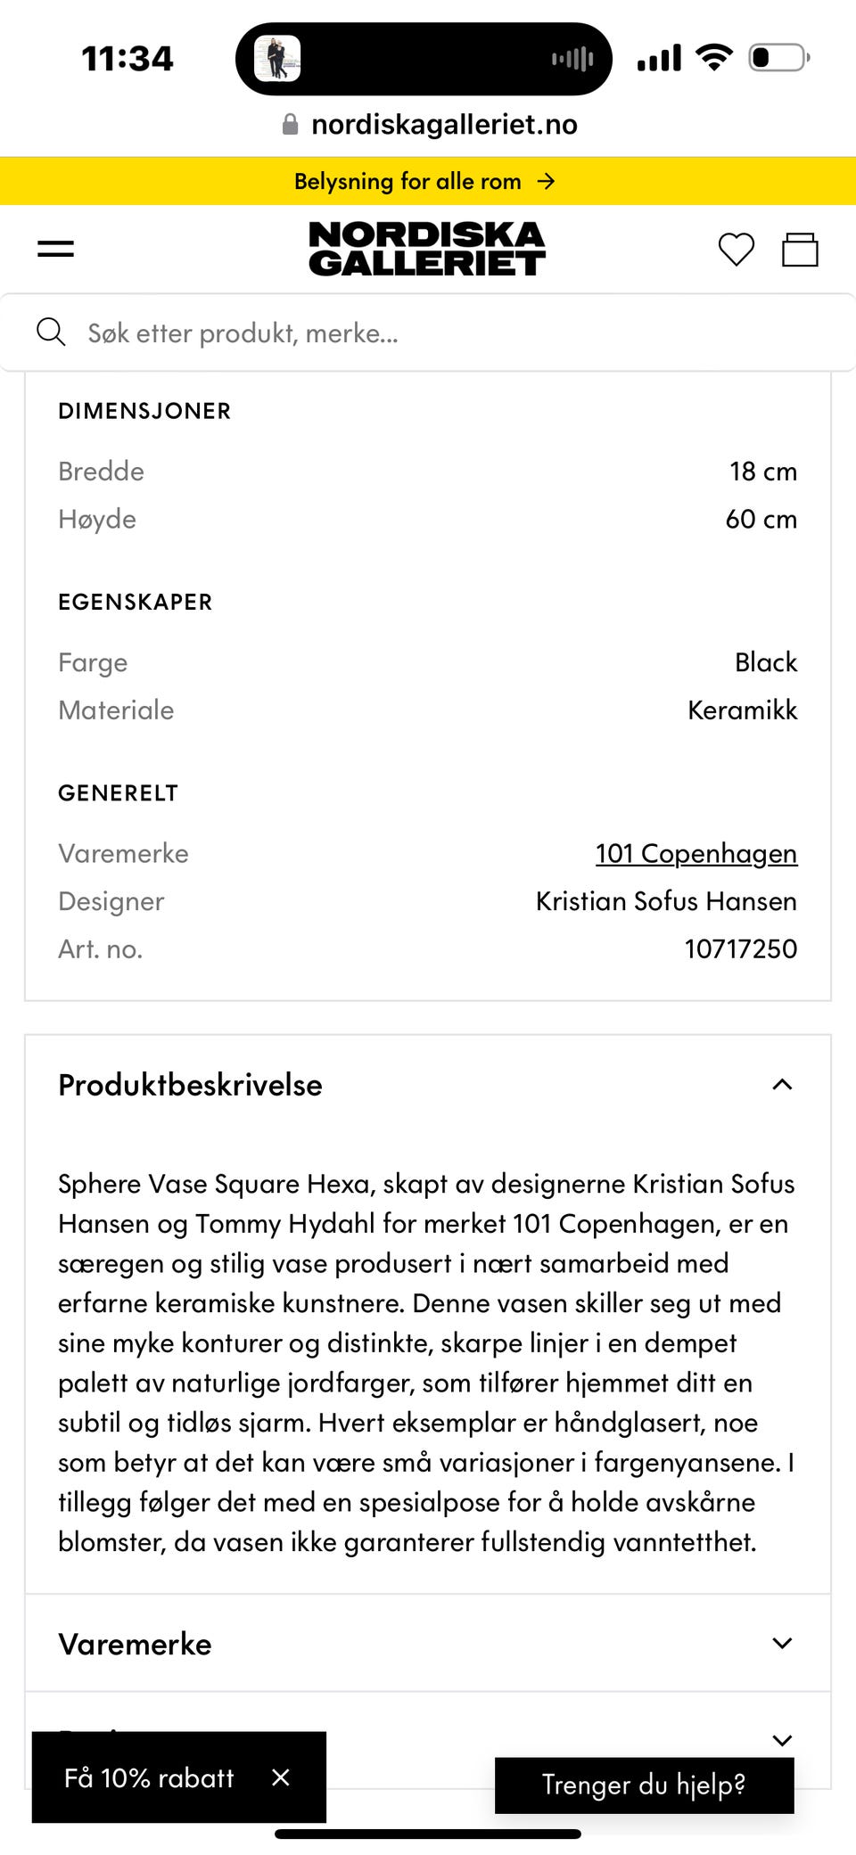Click the Nordiska Galleriet logo

tap(427, 249)
